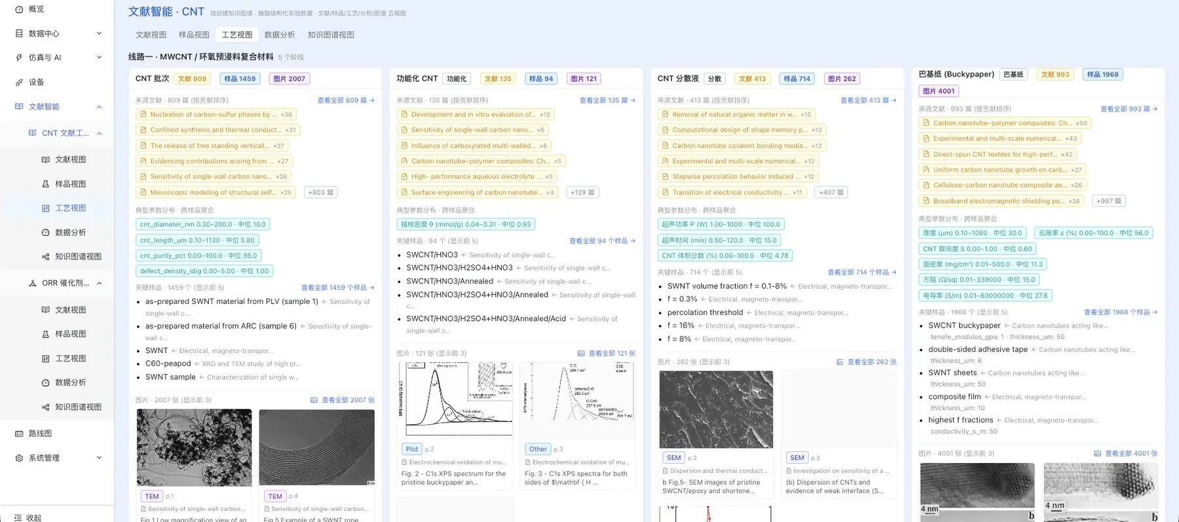The height and width of the screenshot is (522, 1179).
Task: Click image icon beside 查看全部 121 张
Action: 581,354
